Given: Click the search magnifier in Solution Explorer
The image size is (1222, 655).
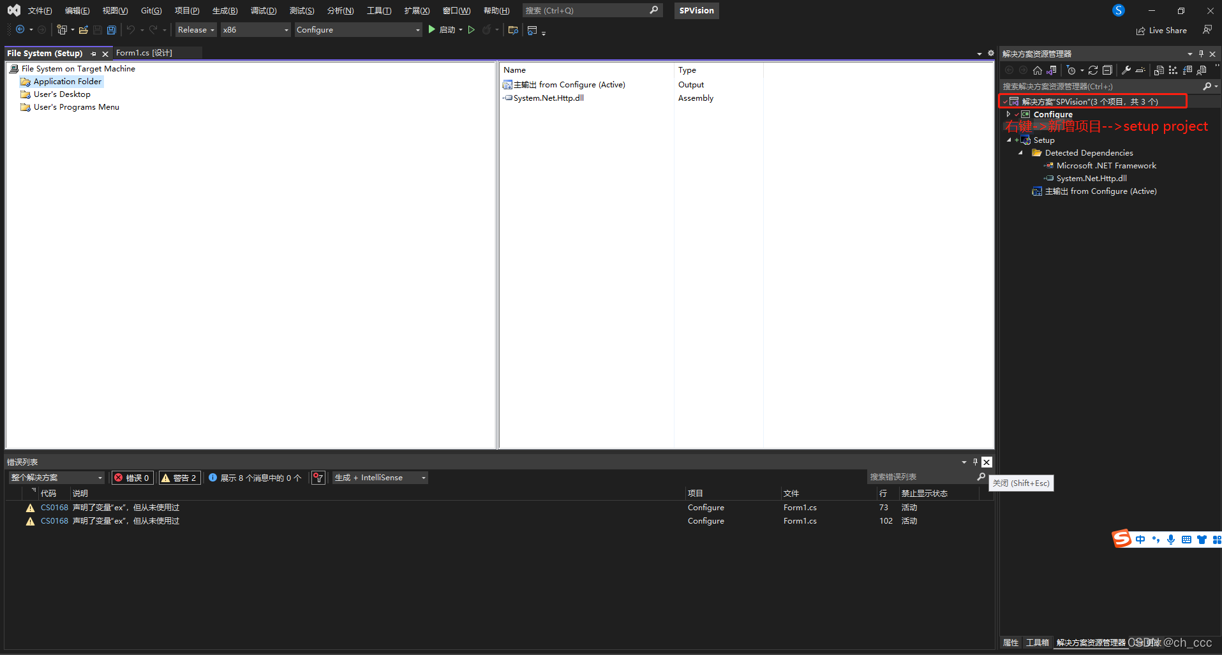Looking at the screenshot, I should [1207, 86].
